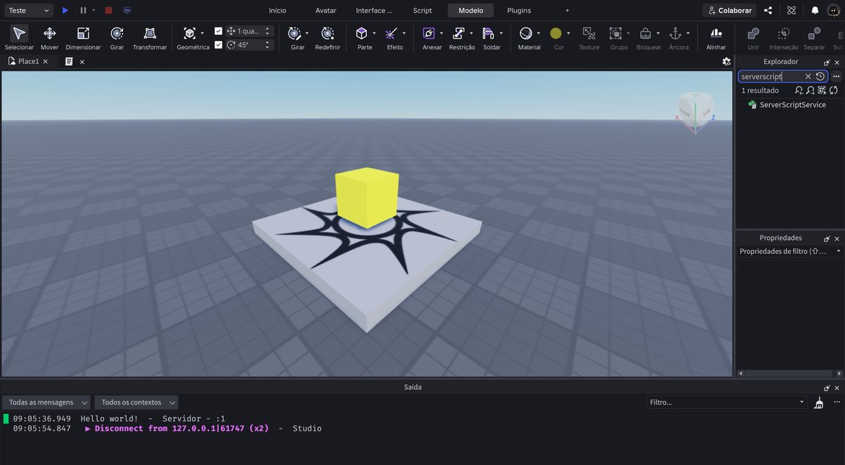845x465 pixels.
Task: Close the Place1 tab
Action: [x=46, y=62]
